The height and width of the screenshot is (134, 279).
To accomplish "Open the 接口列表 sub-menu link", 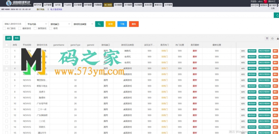I will (41, 9).
